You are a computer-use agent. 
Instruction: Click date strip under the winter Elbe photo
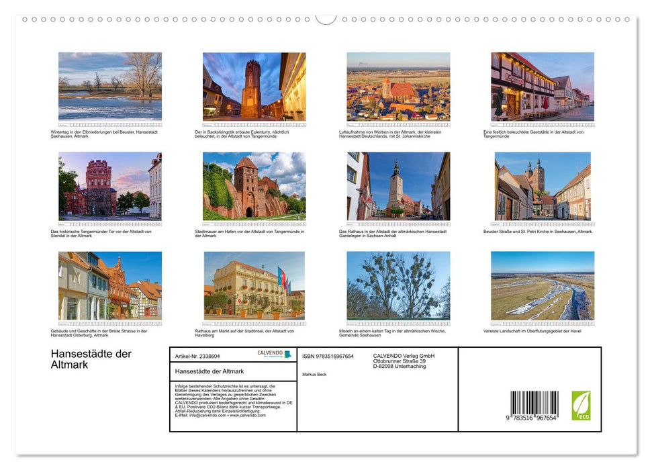click(x=110, y=125)
